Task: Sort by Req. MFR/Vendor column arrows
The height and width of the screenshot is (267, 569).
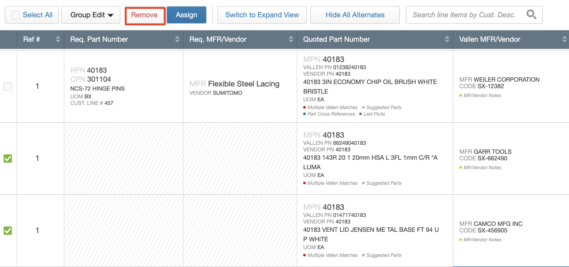Action: pyautogui.click(x=291, y=39)
